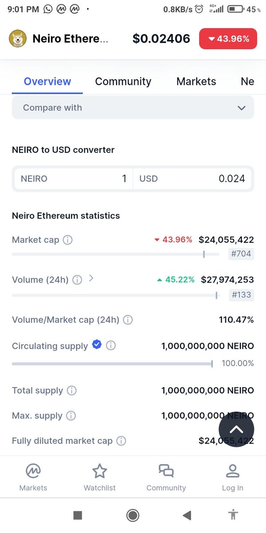Tap the Market cap info icon
266x533 pixels.
67,240
